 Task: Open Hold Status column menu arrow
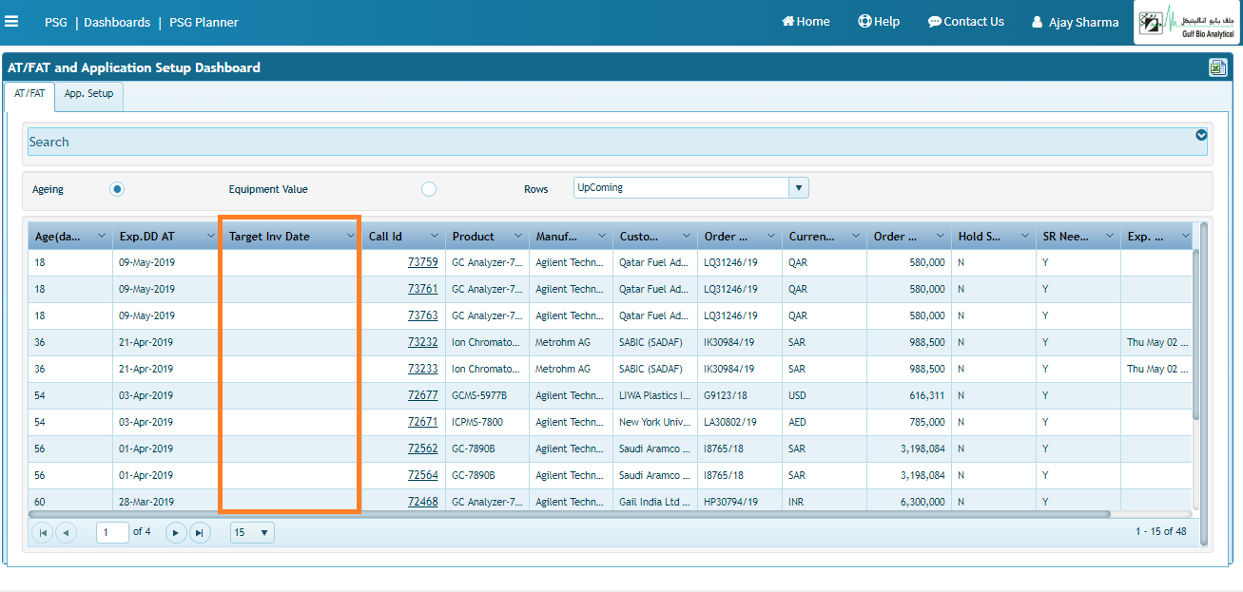click(x=1025, y=236)
